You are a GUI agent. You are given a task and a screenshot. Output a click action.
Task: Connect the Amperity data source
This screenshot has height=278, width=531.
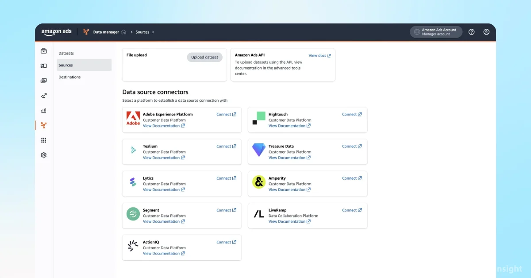[x=352, y=178]
